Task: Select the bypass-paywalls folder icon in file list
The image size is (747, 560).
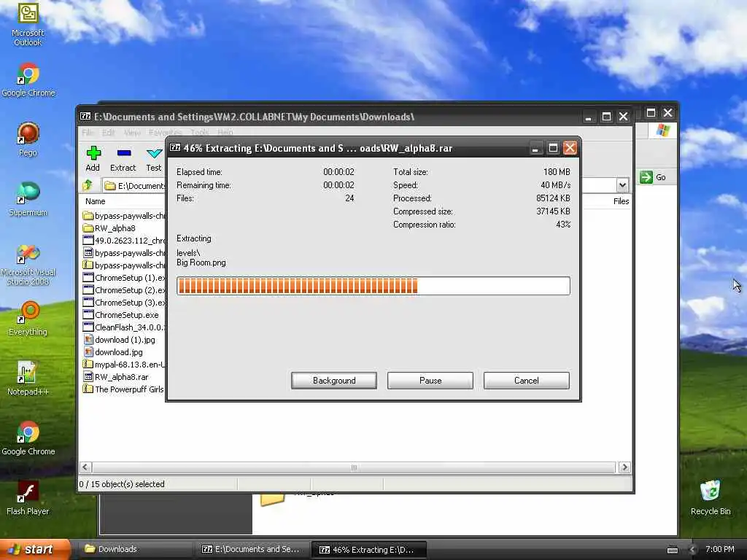Action: click(x=88, y=216)
